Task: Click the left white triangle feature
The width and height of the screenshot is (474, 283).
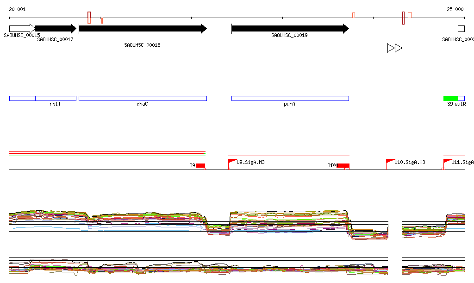Action: 391,48
